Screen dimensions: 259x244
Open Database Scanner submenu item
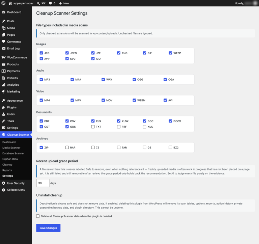tap(13, 153)
